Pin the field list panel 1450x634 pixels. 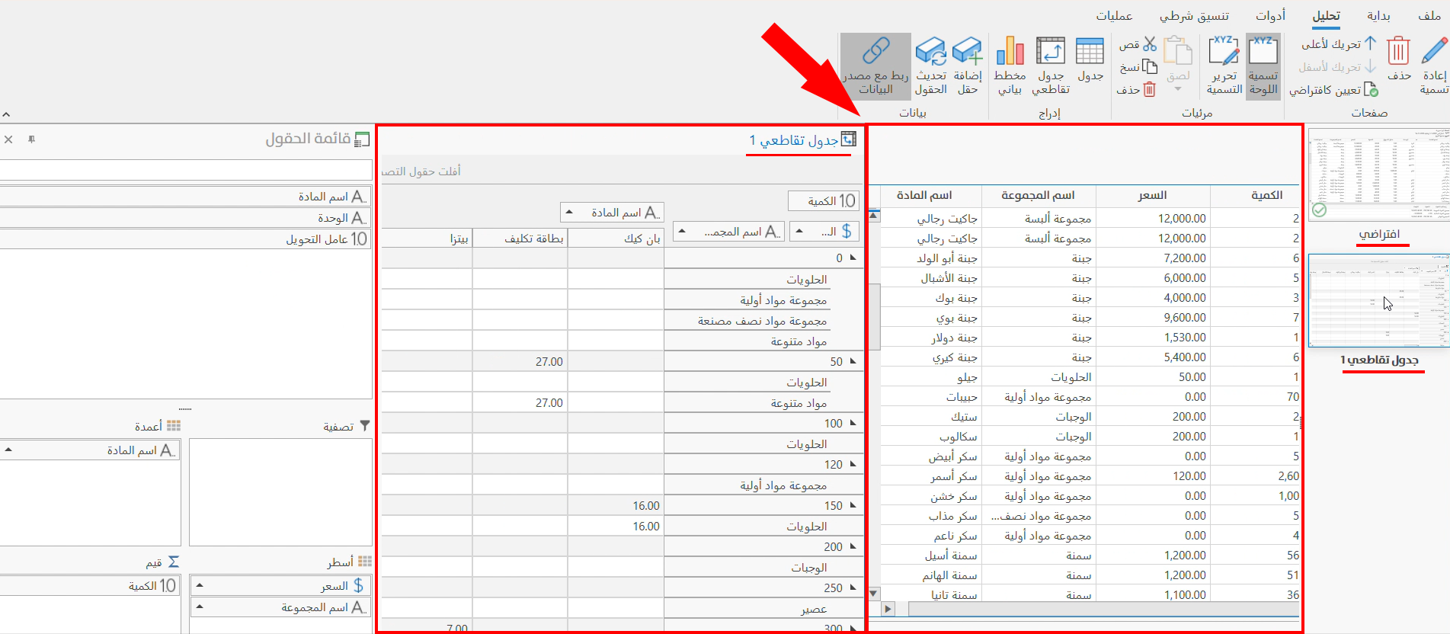(31, 139)
